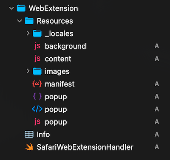Click the Resources folder icon

point(29,21)
